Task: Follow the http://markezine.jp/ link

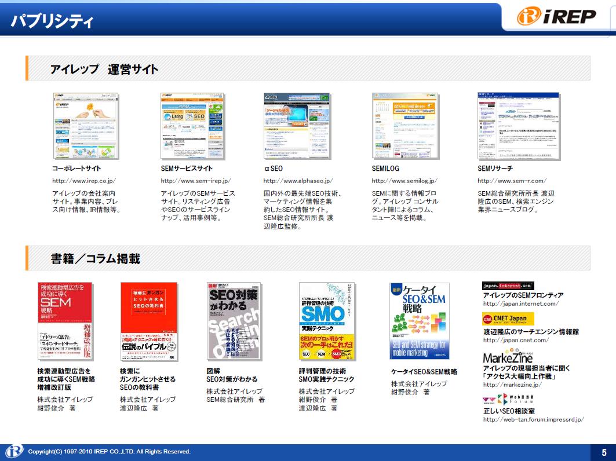Action: point(512,385)
